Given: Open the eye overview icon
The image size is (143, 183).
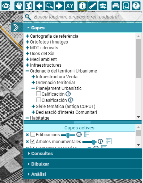Looking at the screenshot, I should tap(6, 6).
